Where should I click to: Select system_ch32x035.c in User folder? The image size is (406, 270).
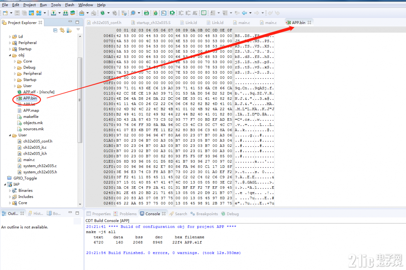(37, 166)
